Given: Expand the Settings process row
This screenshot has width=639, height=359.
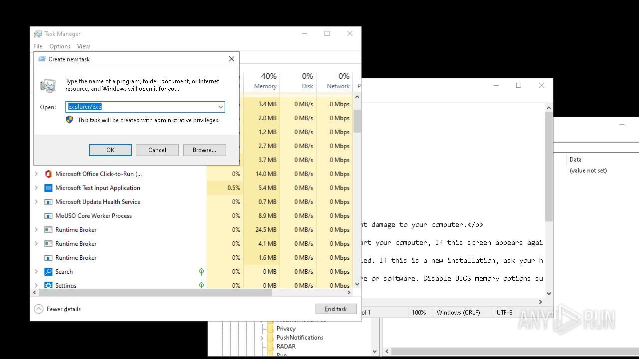Looking at the screenshot, I should point(36,285).
